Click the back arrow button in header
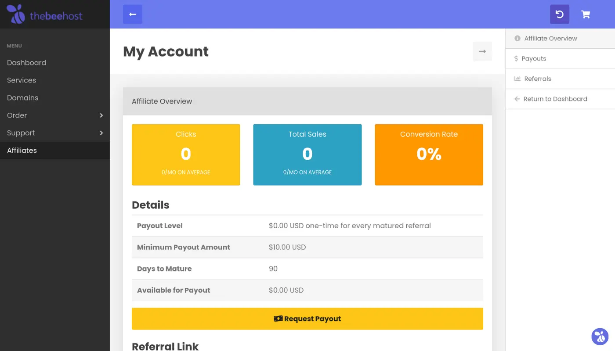 132,14
